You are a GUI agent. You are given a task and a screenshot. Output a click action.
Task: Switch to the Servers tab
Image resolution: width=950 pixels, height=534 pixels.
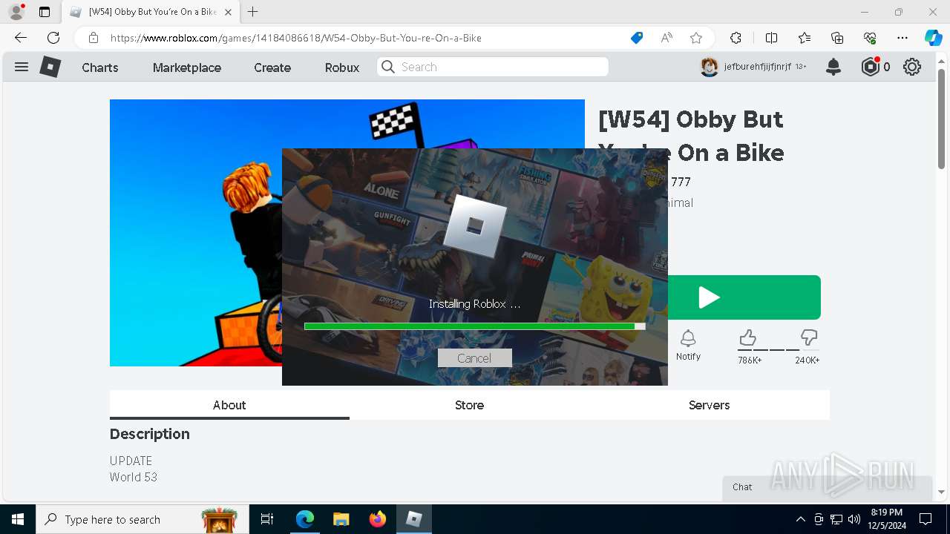[709, 405]
